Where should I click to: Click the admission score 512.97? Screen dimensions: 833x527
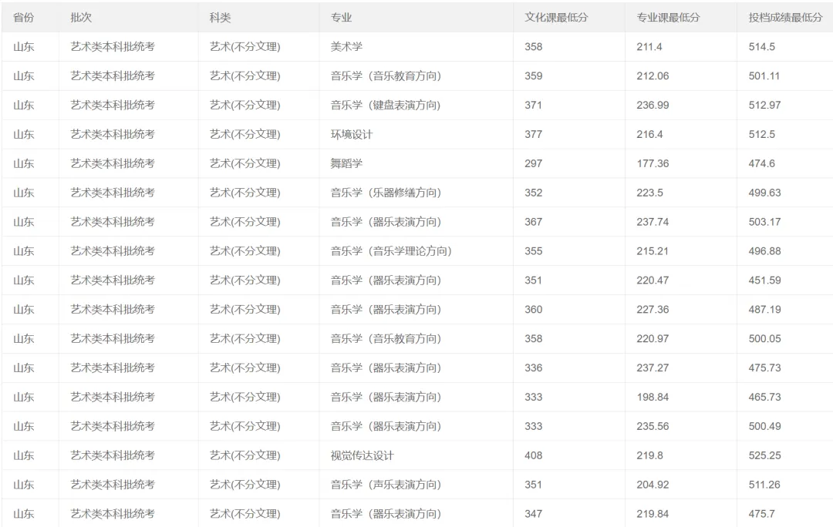tap(764, 105)
